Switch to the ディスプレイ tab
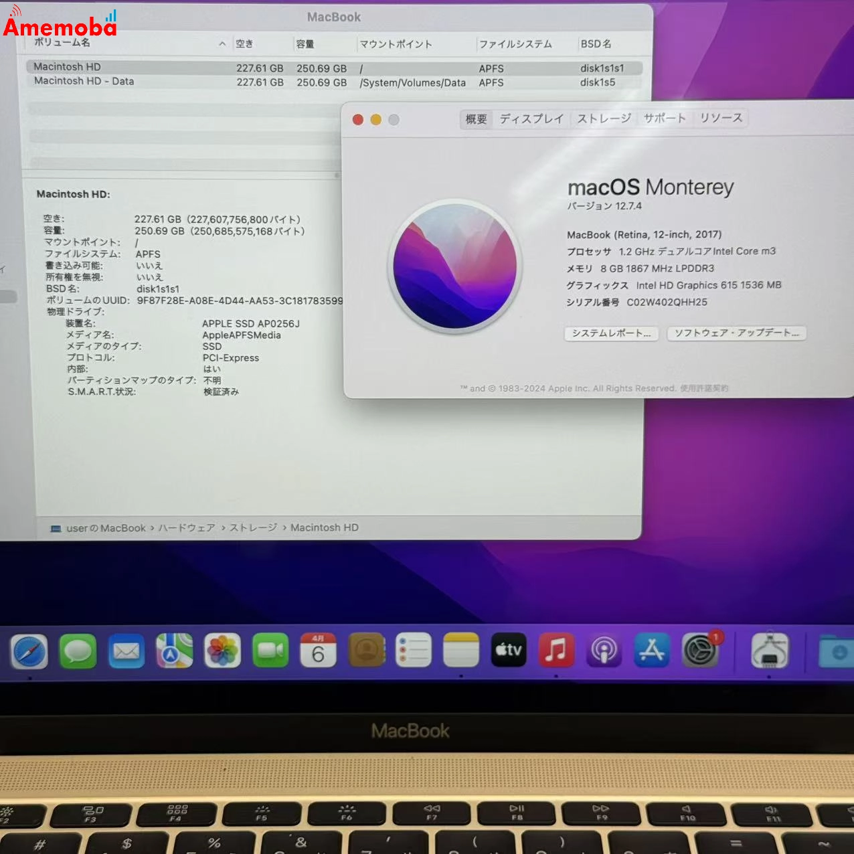The image size is (854, 854). pos(531,118)
